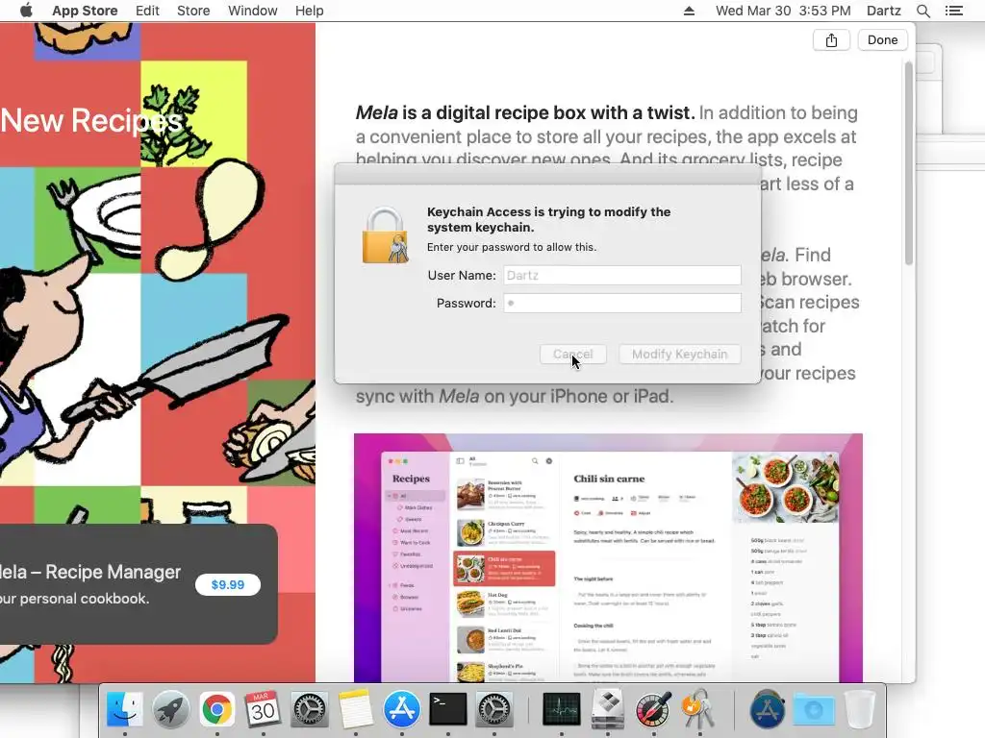Click the share icon next to Done
Viewport: 985px width, 738px height.
click(x=831, y=40)
